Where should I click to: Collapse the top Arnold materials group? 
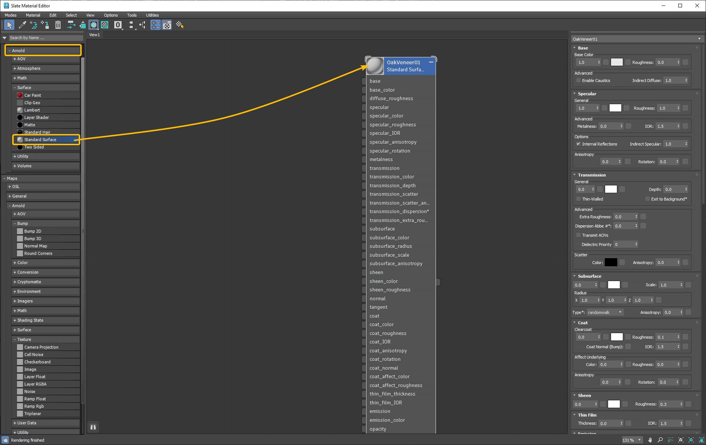coord(10,51)
